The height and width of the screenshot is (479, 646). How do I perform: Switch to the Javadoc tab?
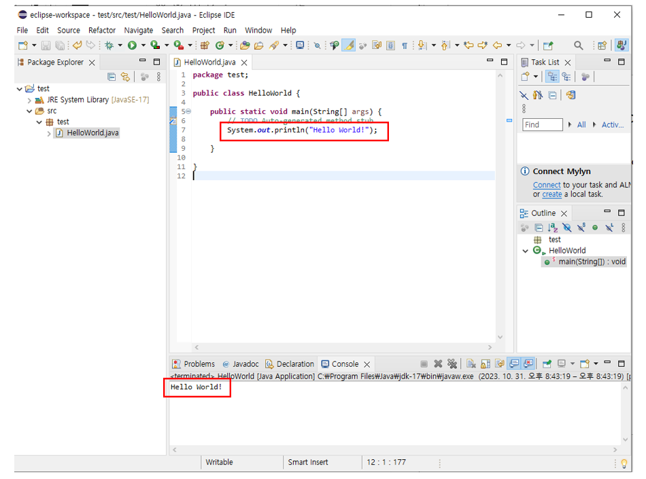[241, 363]
